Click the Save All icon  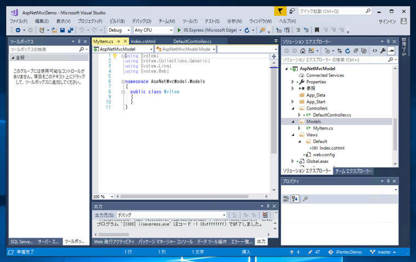click(70, 30)
